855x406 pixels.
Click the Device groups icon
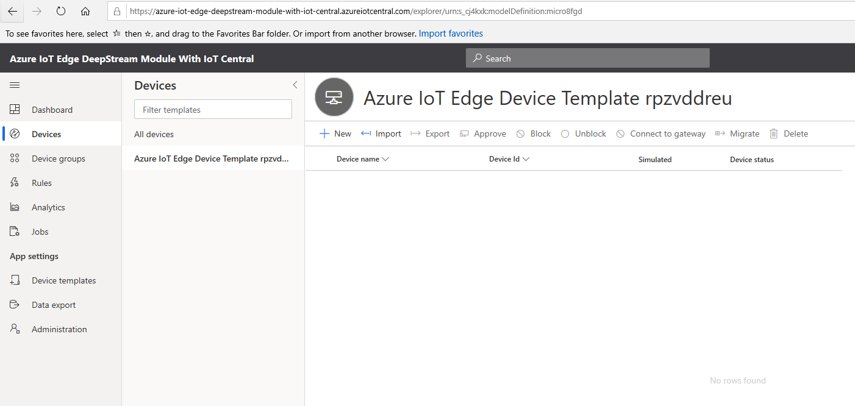(15, 158)
